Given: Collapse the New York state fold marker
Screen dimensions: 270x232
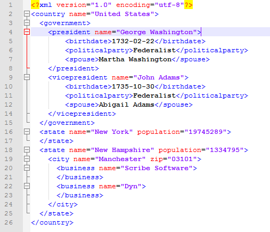Looking at the screenshot, I should [27, 132].
